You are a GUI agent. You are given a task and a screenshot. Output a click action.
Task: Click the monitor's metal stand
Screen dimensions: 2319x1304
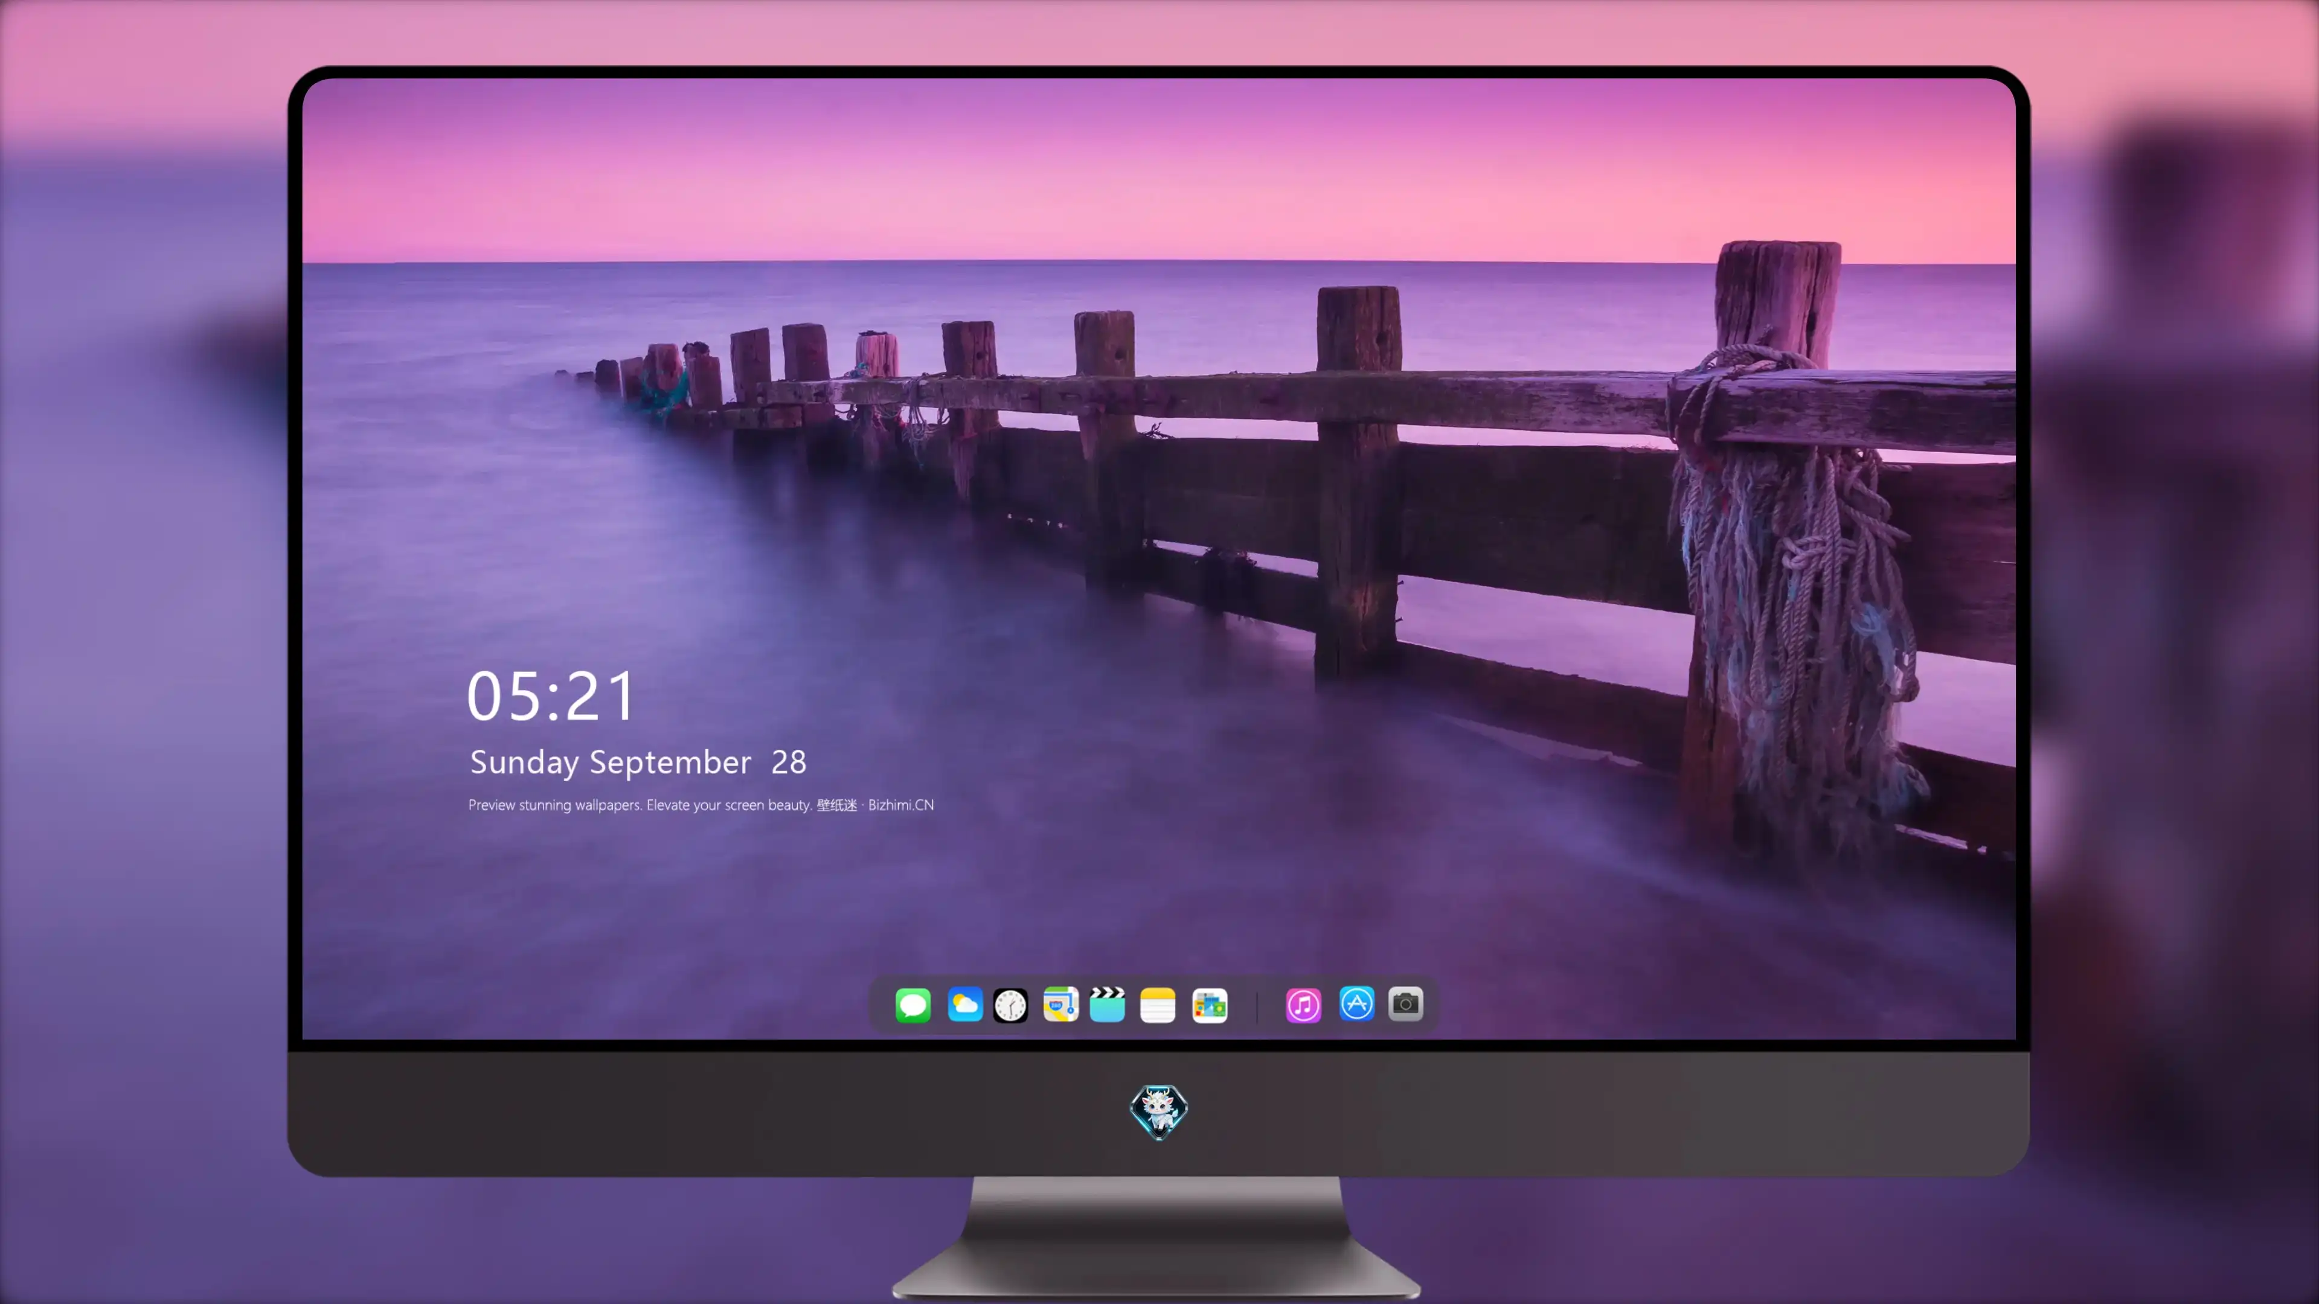tap(1157, 1238)
